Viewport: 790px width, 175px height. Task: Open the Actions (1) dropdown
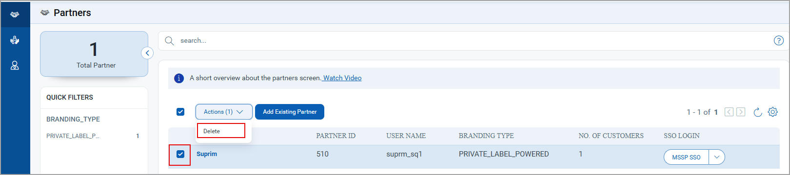(224, 112)
